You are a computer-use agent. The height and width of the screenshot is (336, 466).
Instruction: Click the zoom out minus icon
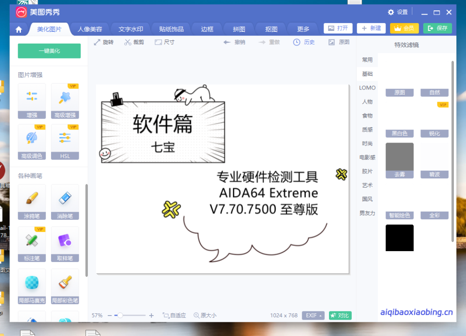tap(110, 316)
